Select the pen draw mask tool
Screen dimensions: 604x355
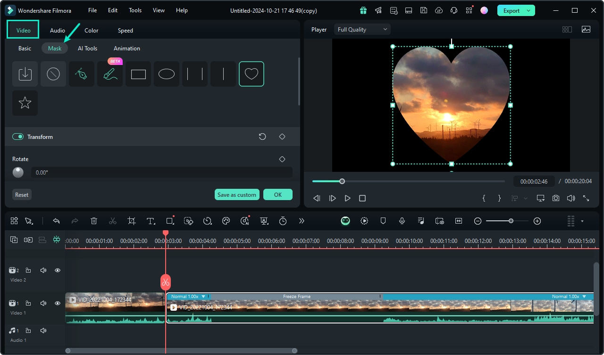click(x=82, y=74)
